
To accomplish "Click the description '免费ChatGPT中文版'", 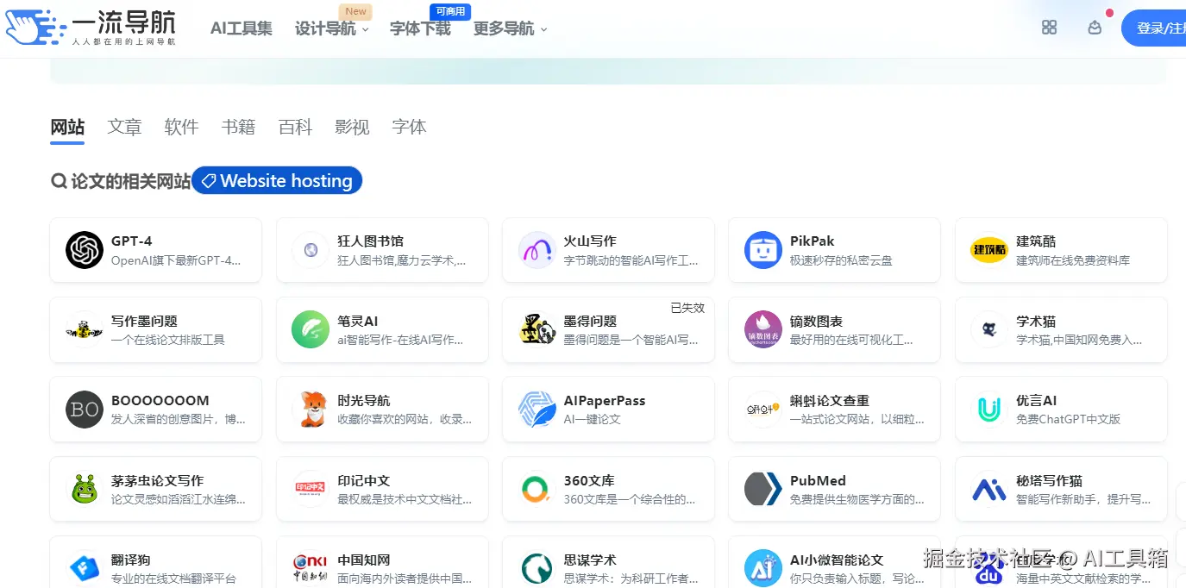I will 1068,419.
